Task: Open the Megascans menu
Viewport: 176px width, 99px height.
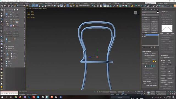Action: [129, 3]
